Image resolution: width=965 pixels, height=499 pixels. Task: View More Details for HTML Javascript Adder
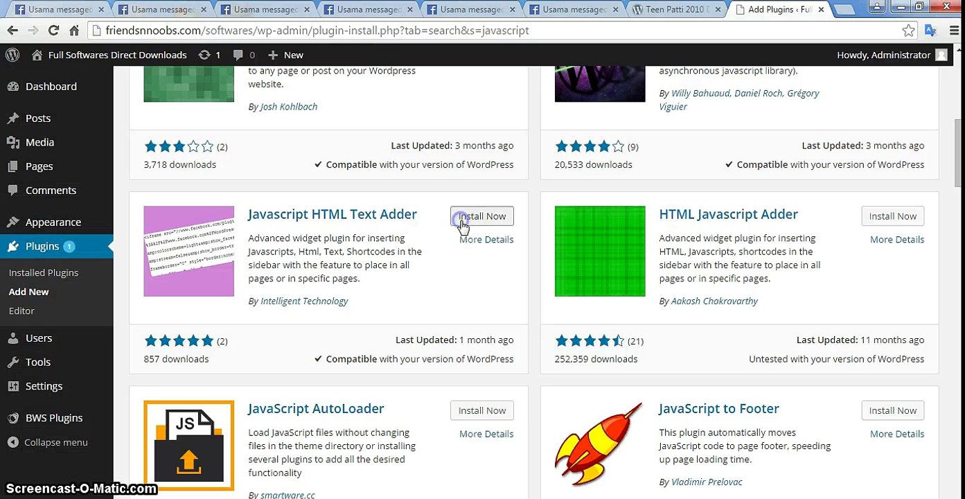point(897,240)
